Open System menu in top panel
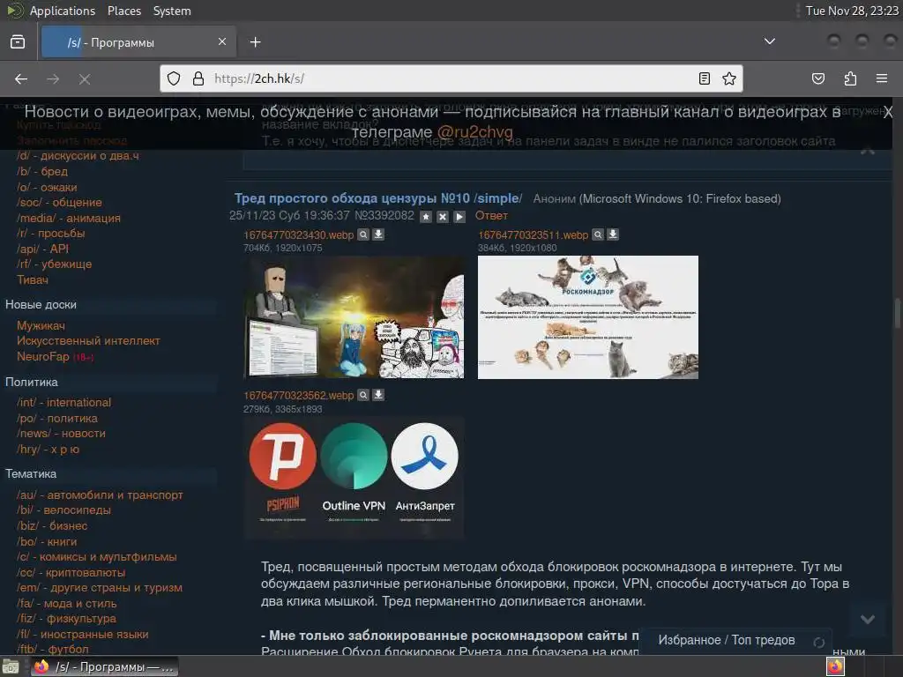The image size is (903, 677). coord(172,11)
